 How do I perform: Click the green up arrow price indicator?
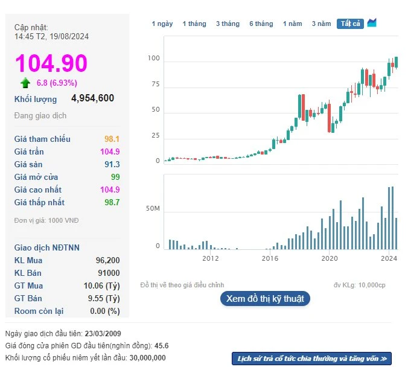25,83
